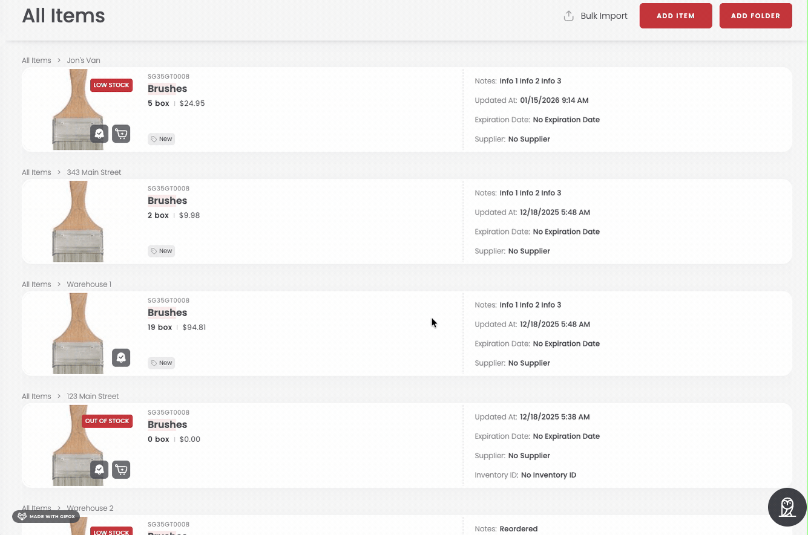This screenshot has width=808, height=535.
Task: Click the New tag on the $9.98 brushes
Action: click(161, 251)
